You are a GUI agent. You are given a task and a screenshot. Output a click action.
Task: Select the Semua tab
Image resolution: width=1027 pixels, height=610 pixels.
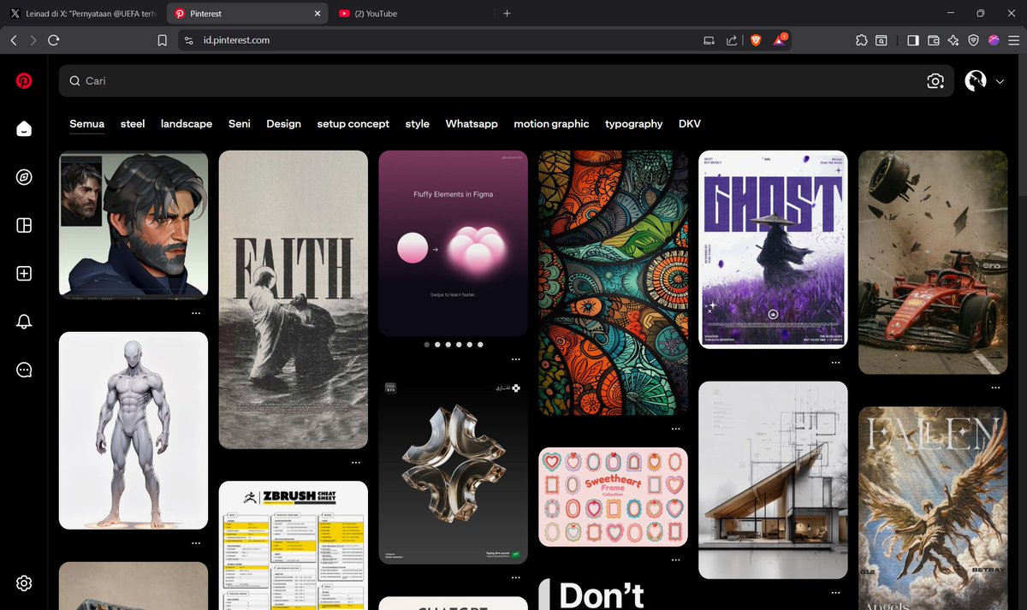pyautogui.click(x=87, y=124)
